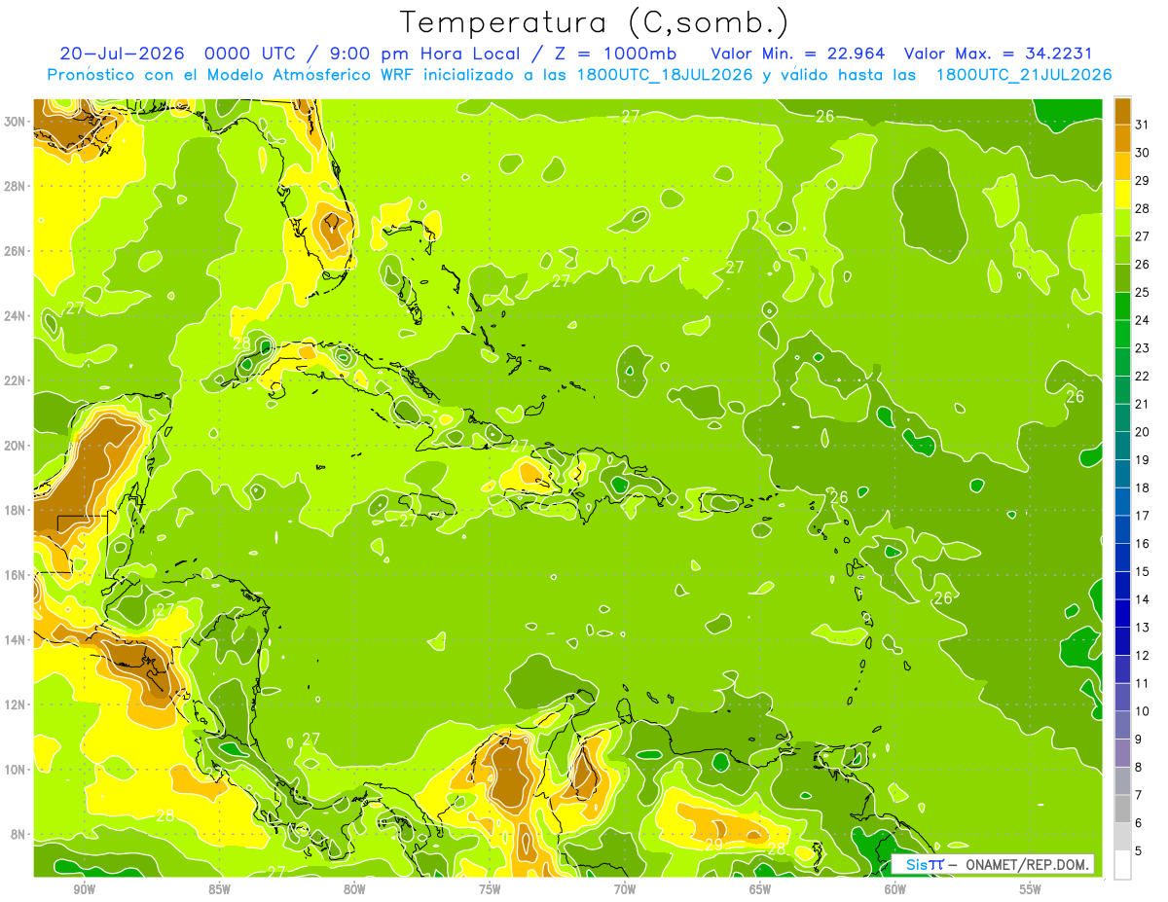Click the "60W" longitude axis label
This screenshot has height=902, width=1168.
[x=895, y=889]
